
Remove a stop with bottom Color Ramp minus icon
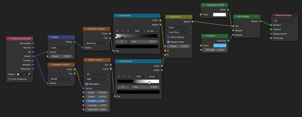pyautogui.click(x=124, y=77)
